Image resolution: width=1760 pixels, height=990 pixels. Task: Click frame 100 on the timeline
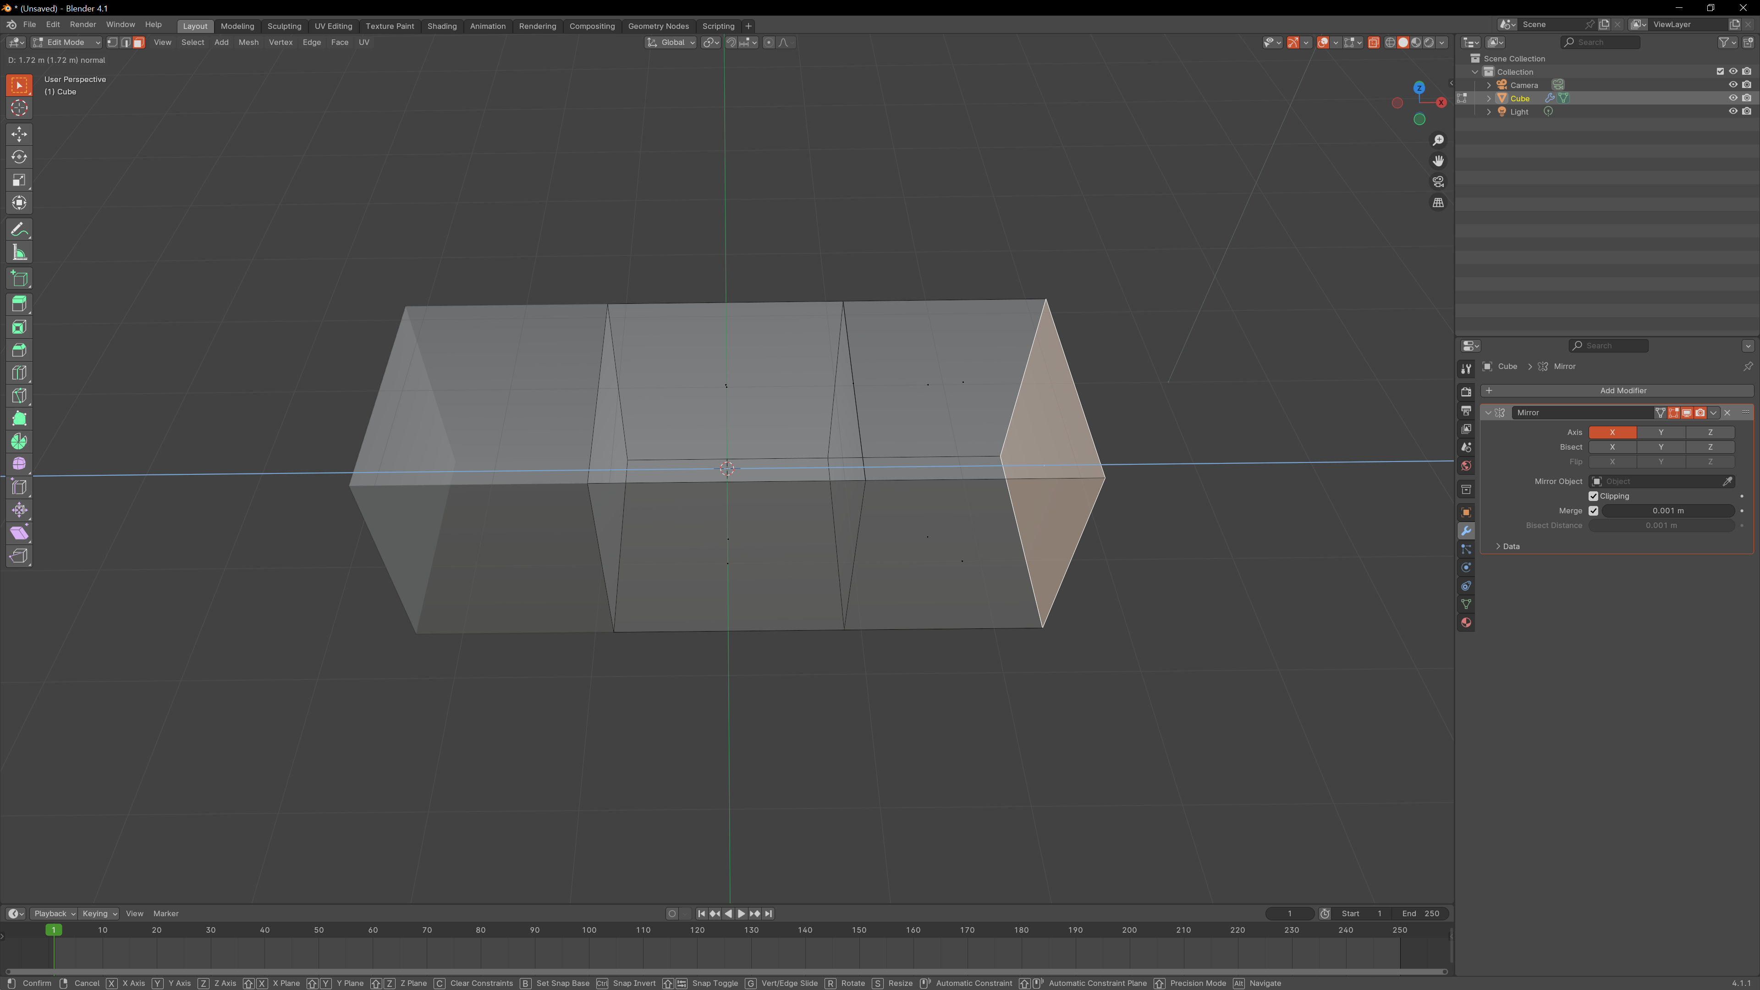pyautogui.click(x=589, y=930)
